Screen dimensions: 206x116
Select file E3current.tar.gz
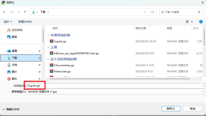[x=64, y=65]
